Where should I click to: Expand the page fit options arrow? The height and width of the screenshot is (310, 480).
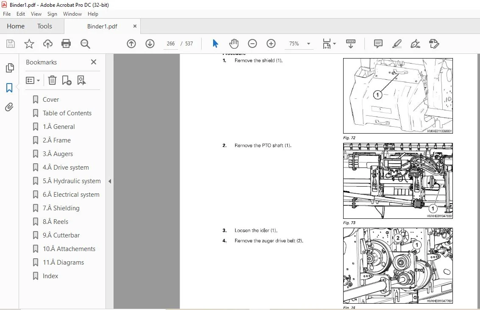(334, 44)
